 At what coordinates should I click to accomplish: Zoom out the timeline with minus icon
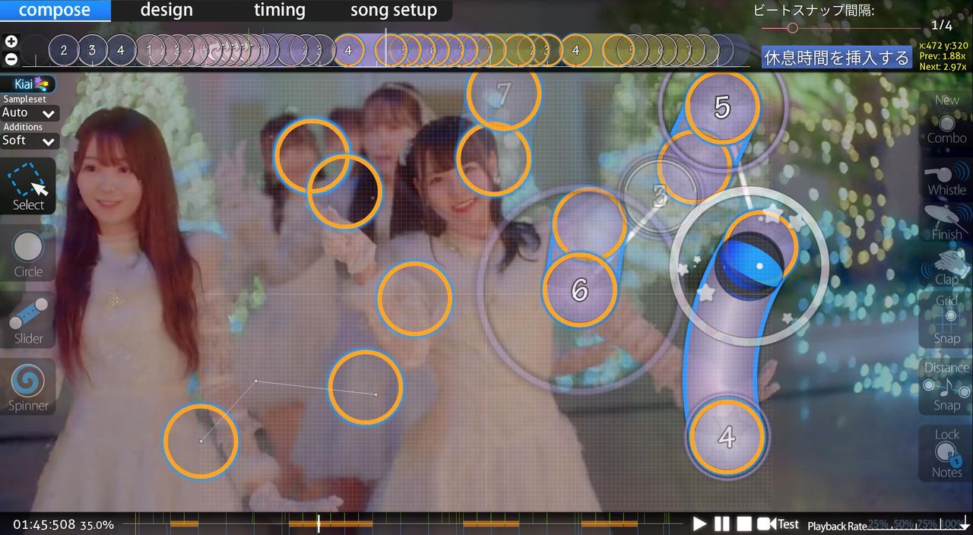[11, 59]
